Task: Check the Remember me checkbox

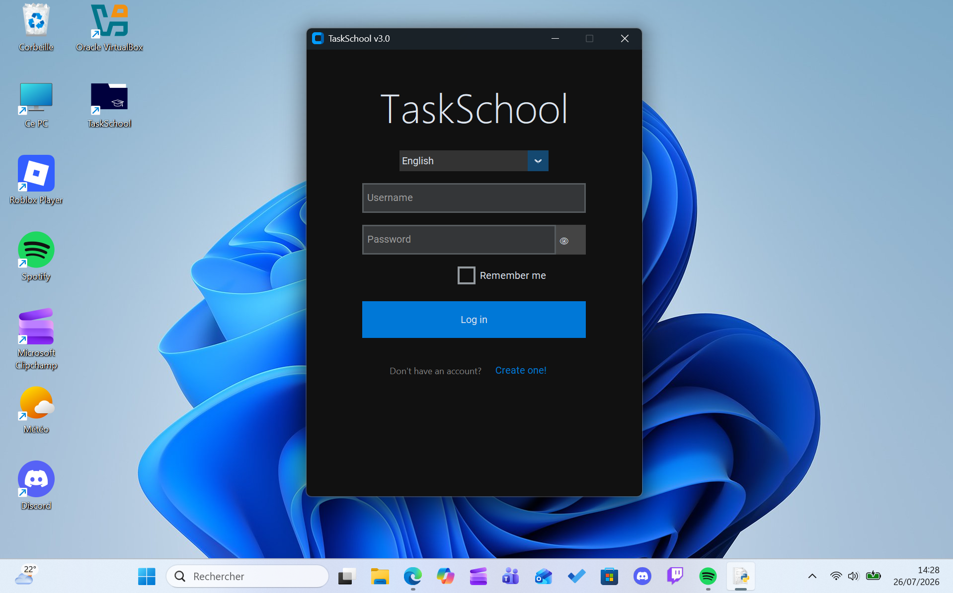Action: 466,275
